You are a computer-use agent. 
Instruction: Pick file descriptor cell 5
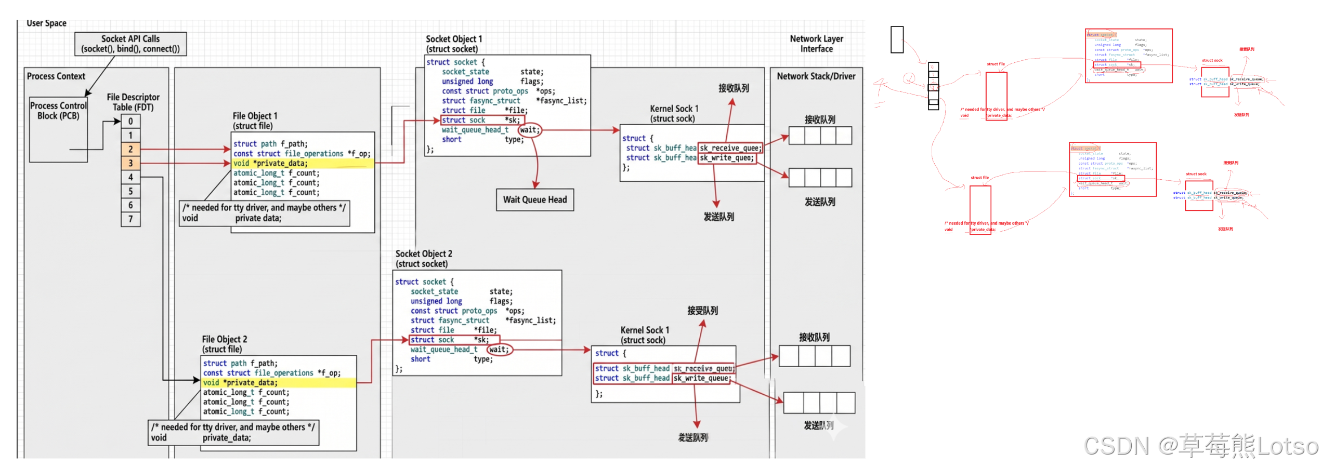pyautogui.click(x=130, y=192)
